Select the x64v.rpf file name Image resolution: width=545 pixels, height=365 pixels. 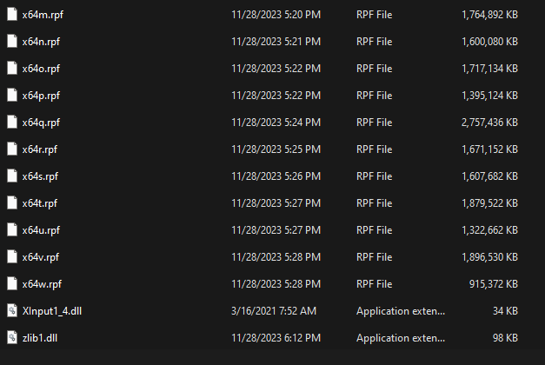coord(40,257)
